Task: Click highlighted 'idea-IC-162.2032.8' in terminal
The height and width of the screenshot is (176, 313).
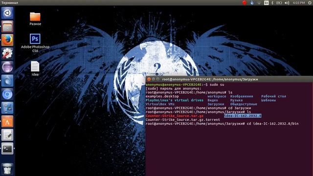Action: (243, 116)
